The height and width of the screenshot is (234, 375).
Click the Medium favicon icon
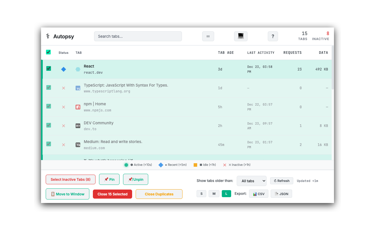(78, 144)
